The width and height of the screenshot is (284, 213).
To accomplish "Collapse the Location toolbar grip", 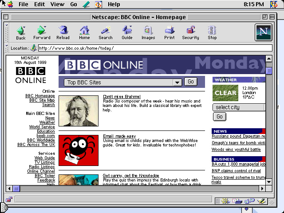I will pyautogui.click(x=7, y=48).
